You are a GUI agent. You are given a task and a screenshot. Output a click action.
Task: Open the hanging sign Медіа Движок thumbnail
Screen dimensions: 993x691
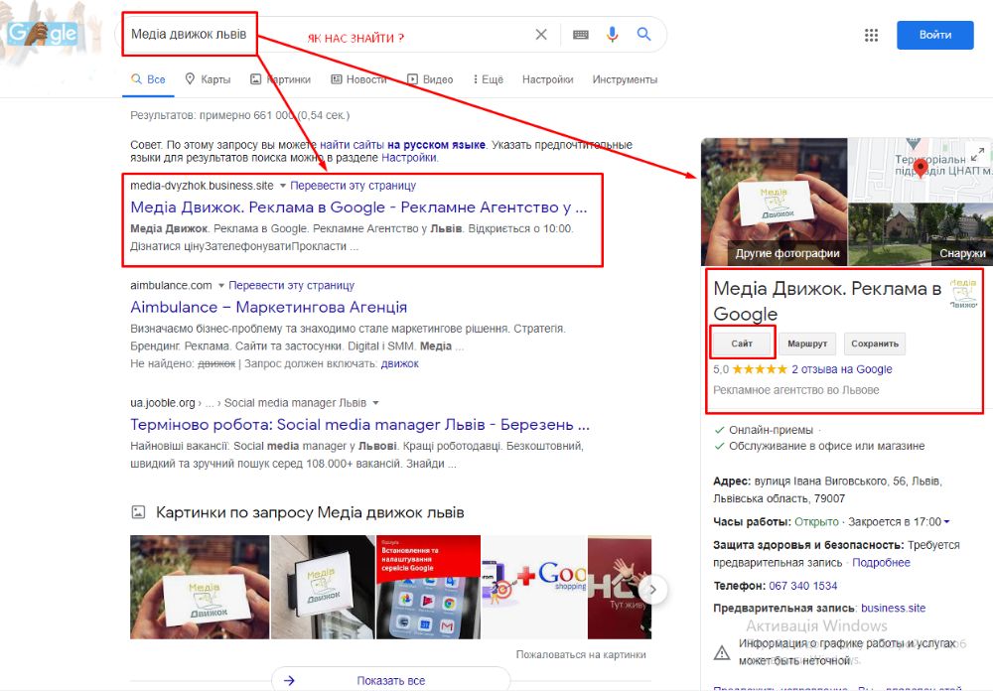tap(323, 587)
